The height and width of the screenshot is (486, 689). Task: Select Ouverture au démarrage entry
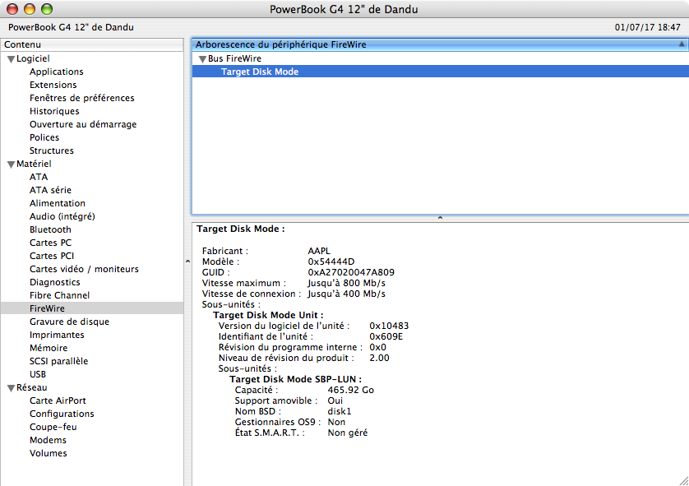(82, 124)
